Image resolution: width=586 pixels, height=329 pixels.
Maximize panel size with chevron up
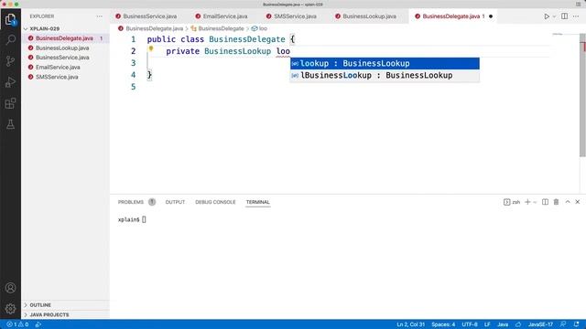[568, 202]
